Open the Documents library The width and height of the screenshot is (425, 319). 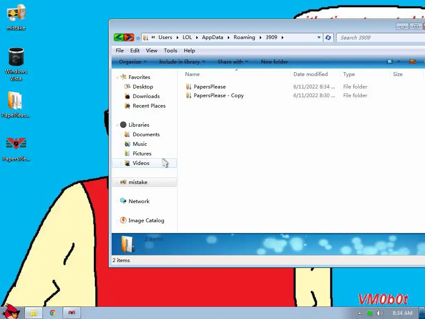(x=146, y=135)
